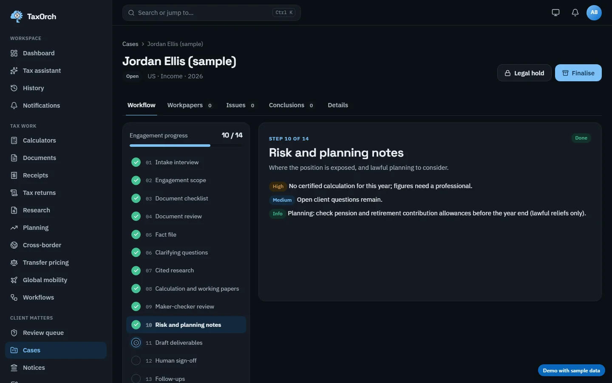Open Dashboard via its grid icon
This screenshot has width=612, height=383.
pos(14,53)
